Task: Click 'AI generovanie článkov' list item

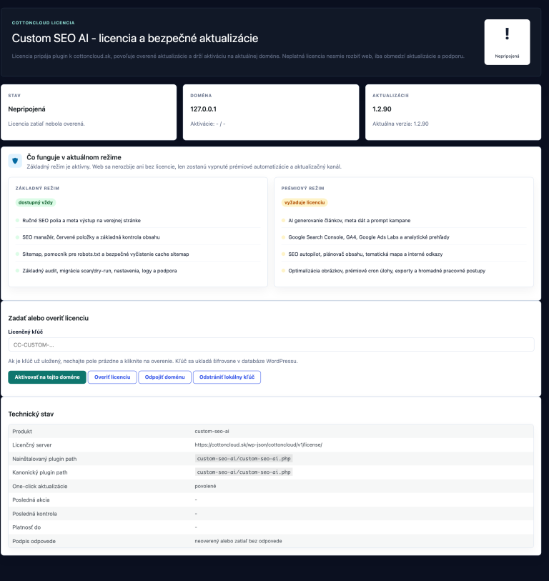Action: click(x=349, y=221)
